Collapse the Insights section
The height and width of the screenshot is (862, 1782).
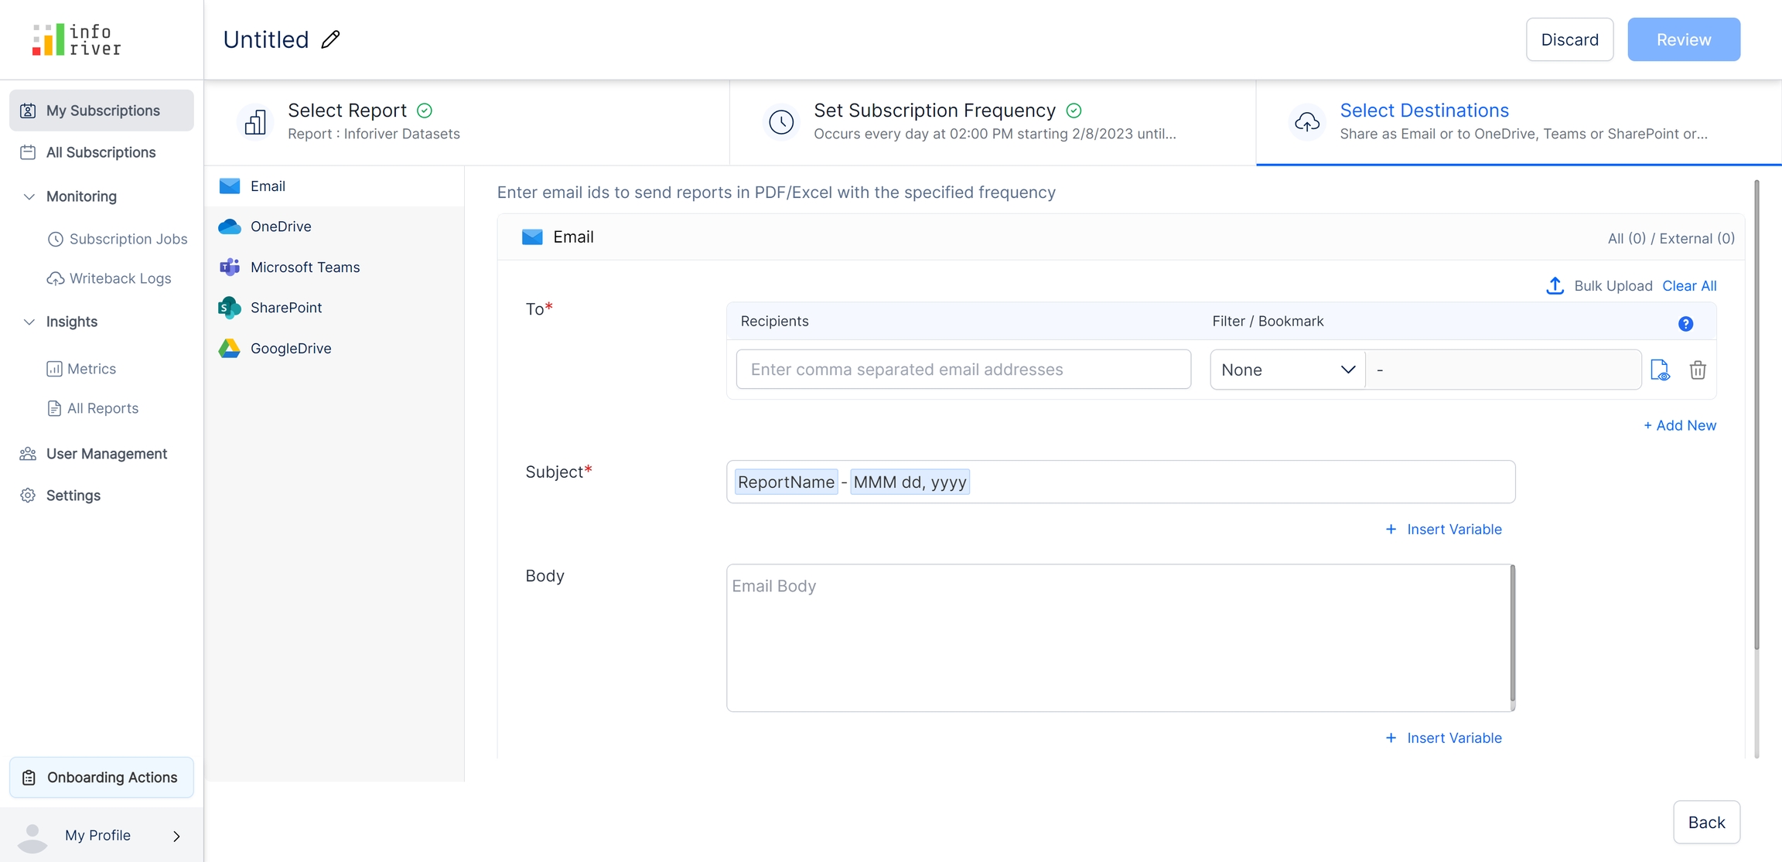point(29,322)
